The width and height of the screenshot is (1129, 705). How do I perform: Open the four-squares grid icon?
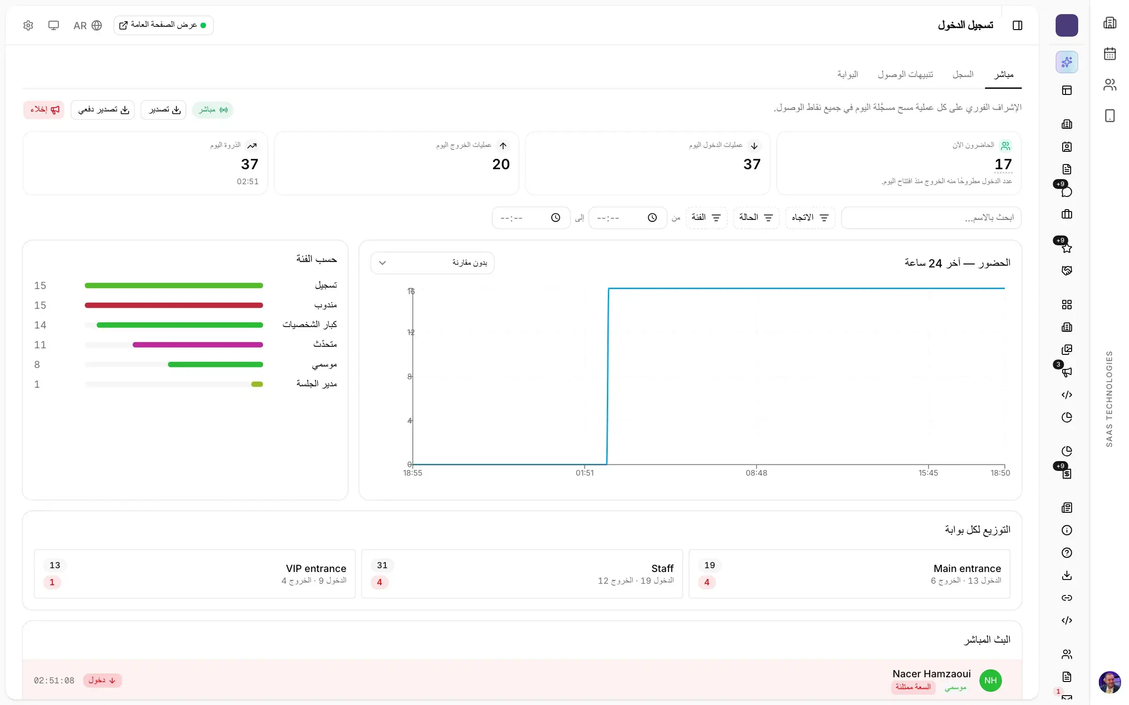[x=1066, y=305]
